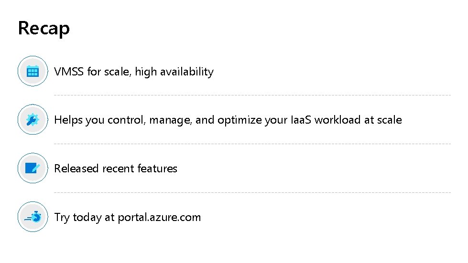Click the dashed divider below the VMSS line

click(x=252, y=95)
